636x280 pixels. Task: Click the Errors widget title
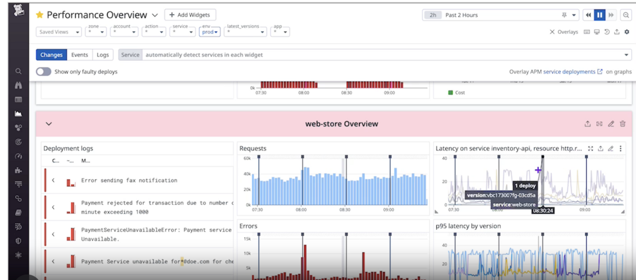click(249, 226)
